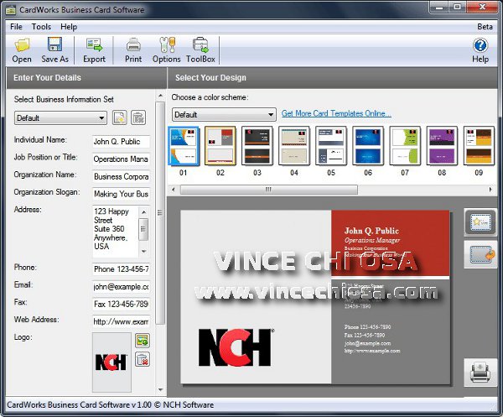Click the Enter Your Details panel header
The image size is (503, 417).
point(86,78)
